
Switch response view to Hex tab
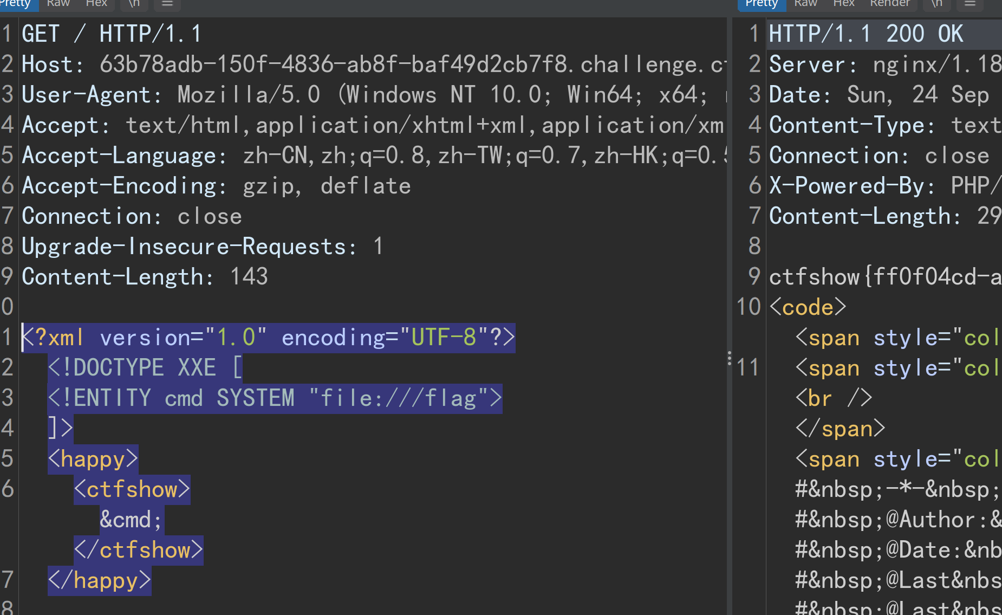click(x=843, y=3)
